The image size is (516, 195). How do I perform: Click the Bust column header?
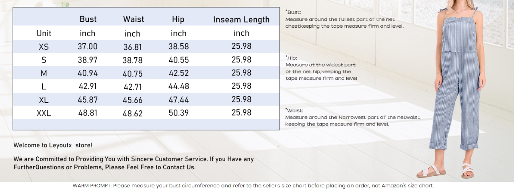[x=88, y=19]
